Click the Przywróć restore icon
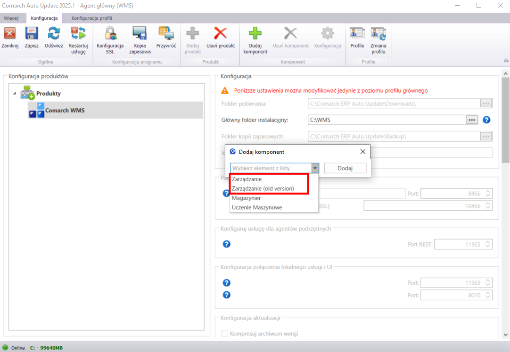The height and width of the screenshot is (352, 510). tap(166, 33)
